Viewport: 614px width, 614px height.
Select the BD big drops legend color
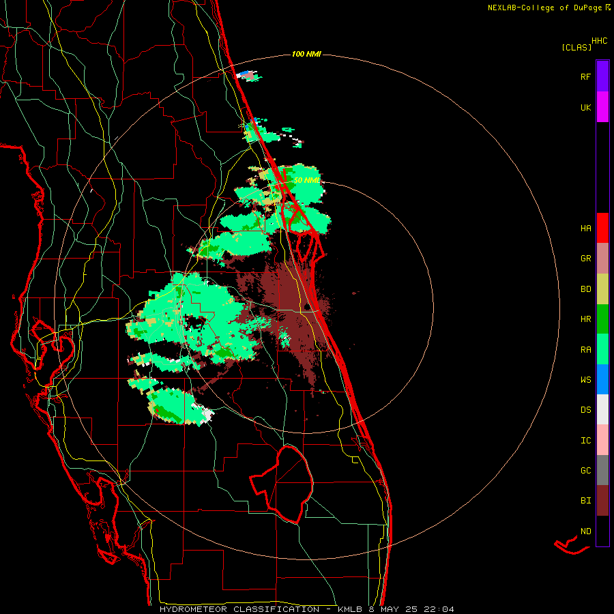pos(602,289)
